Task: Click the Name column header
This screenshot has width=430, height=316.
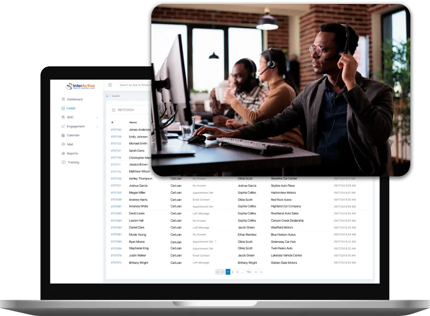Action: pos(133,122)
